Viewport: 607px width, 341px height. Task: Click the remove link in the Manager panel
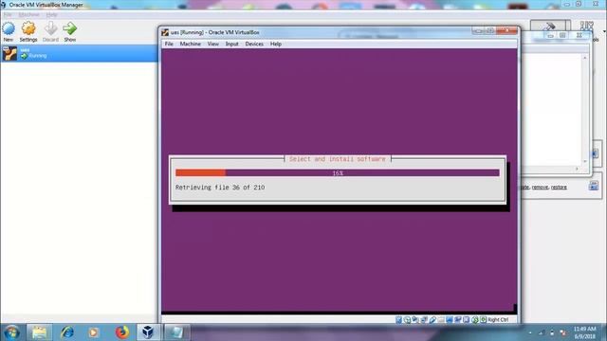coord(540,188)
